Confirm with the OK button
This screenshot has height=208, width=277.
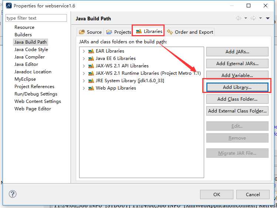pos(217,194)
